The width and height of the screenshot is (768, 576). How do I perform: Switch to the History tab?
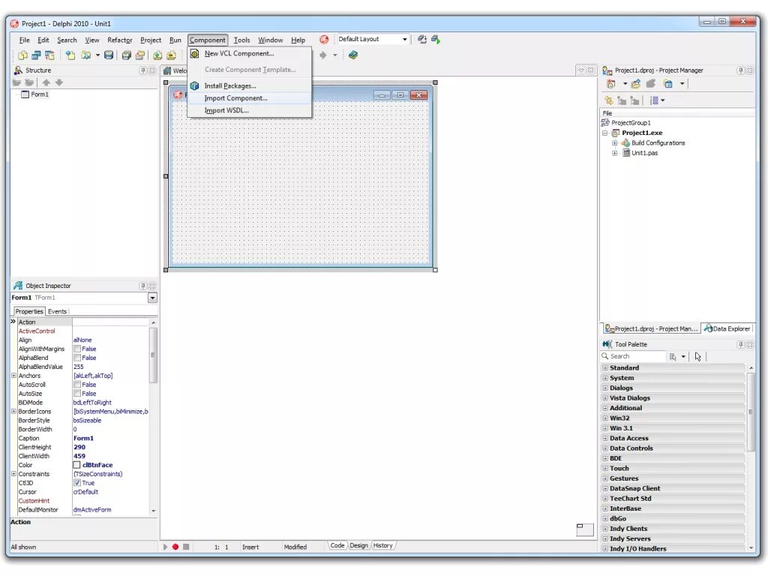point(382,545)
